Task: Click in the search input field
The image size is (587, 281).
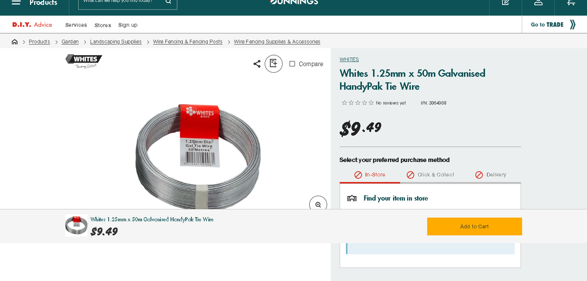Action: click(121, 2)
